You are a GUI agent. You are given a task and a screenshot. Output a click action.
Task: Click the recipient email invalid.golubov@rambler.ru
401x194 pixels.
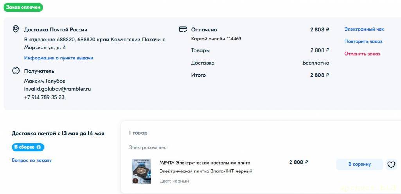pyautogui.click(x=58, y=89)
